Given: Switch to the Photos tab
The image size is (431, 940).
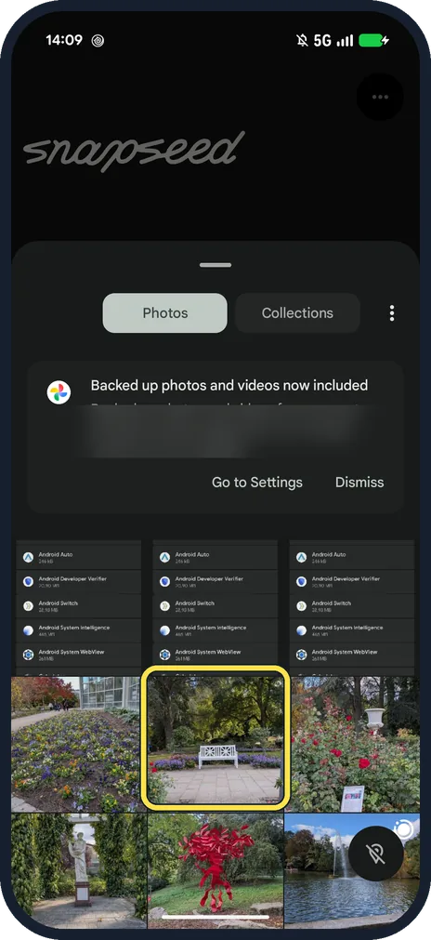Looking at the screenshot, I should 164,313.
